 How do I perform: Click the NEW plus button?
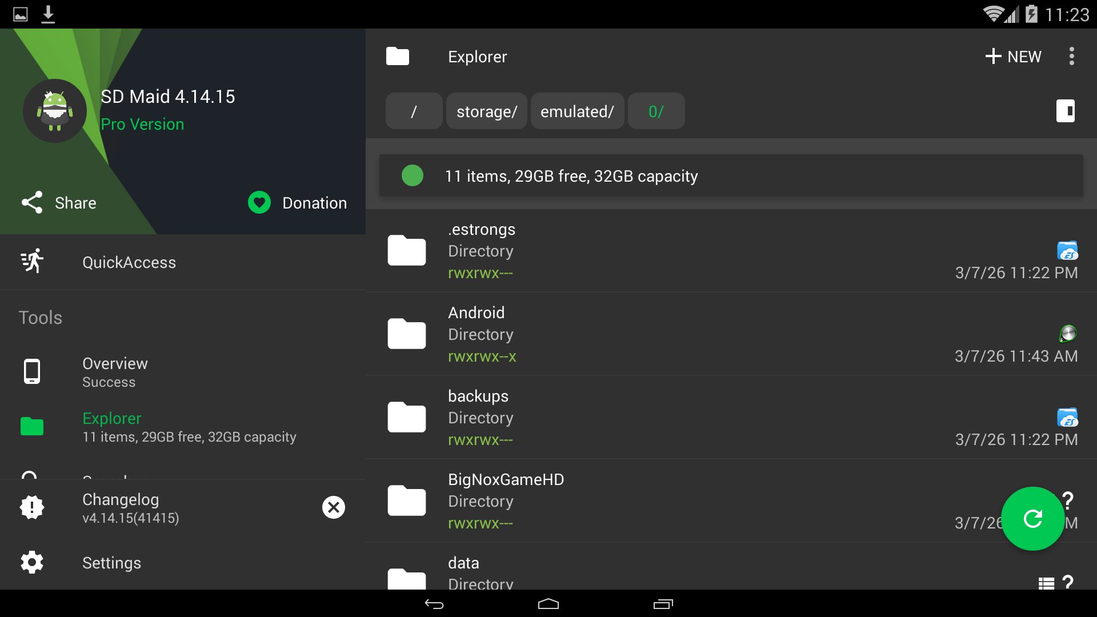(1013, 56)
